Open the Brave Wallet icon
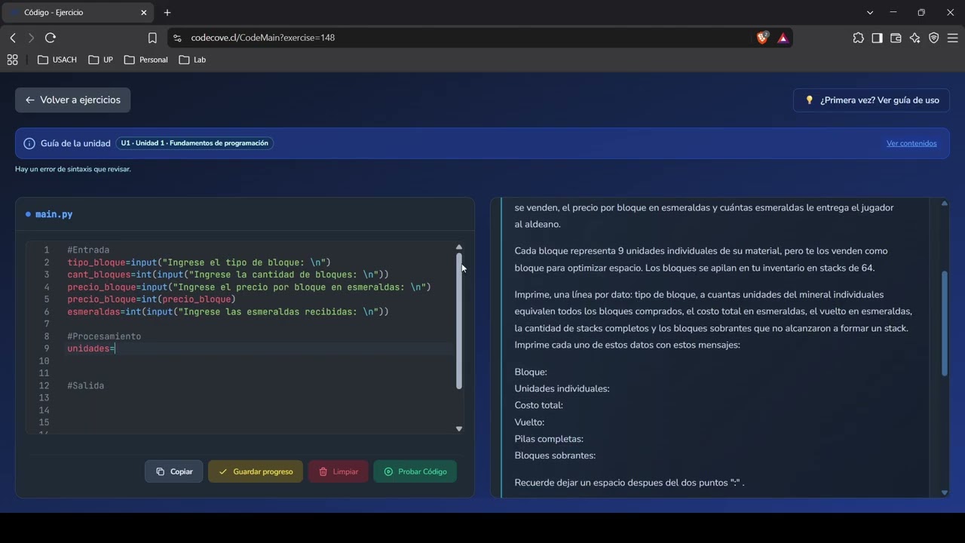Viewport: 965px width, 543px height. [x=896, y=38]
